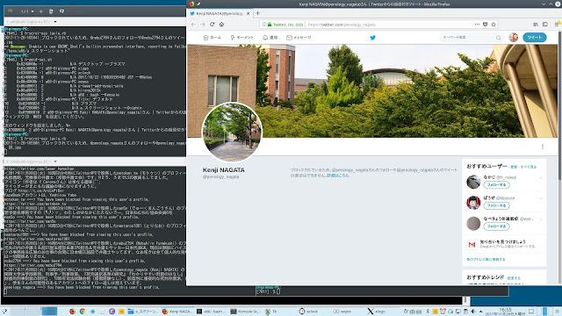The height and width of the screenshot is (316, 562).
Task: Select the Kenji NAGATA Twitter tab
Action: click(220, 14)
